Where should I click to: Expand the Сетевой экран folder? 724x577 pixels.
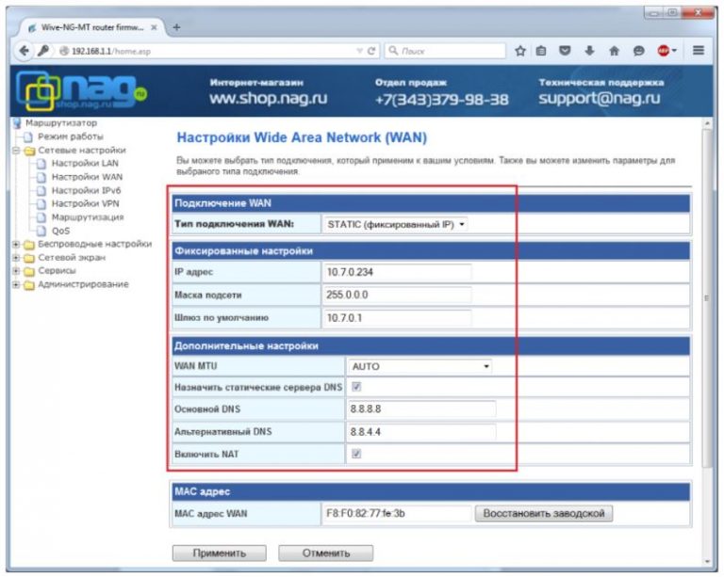coord(16,258)
